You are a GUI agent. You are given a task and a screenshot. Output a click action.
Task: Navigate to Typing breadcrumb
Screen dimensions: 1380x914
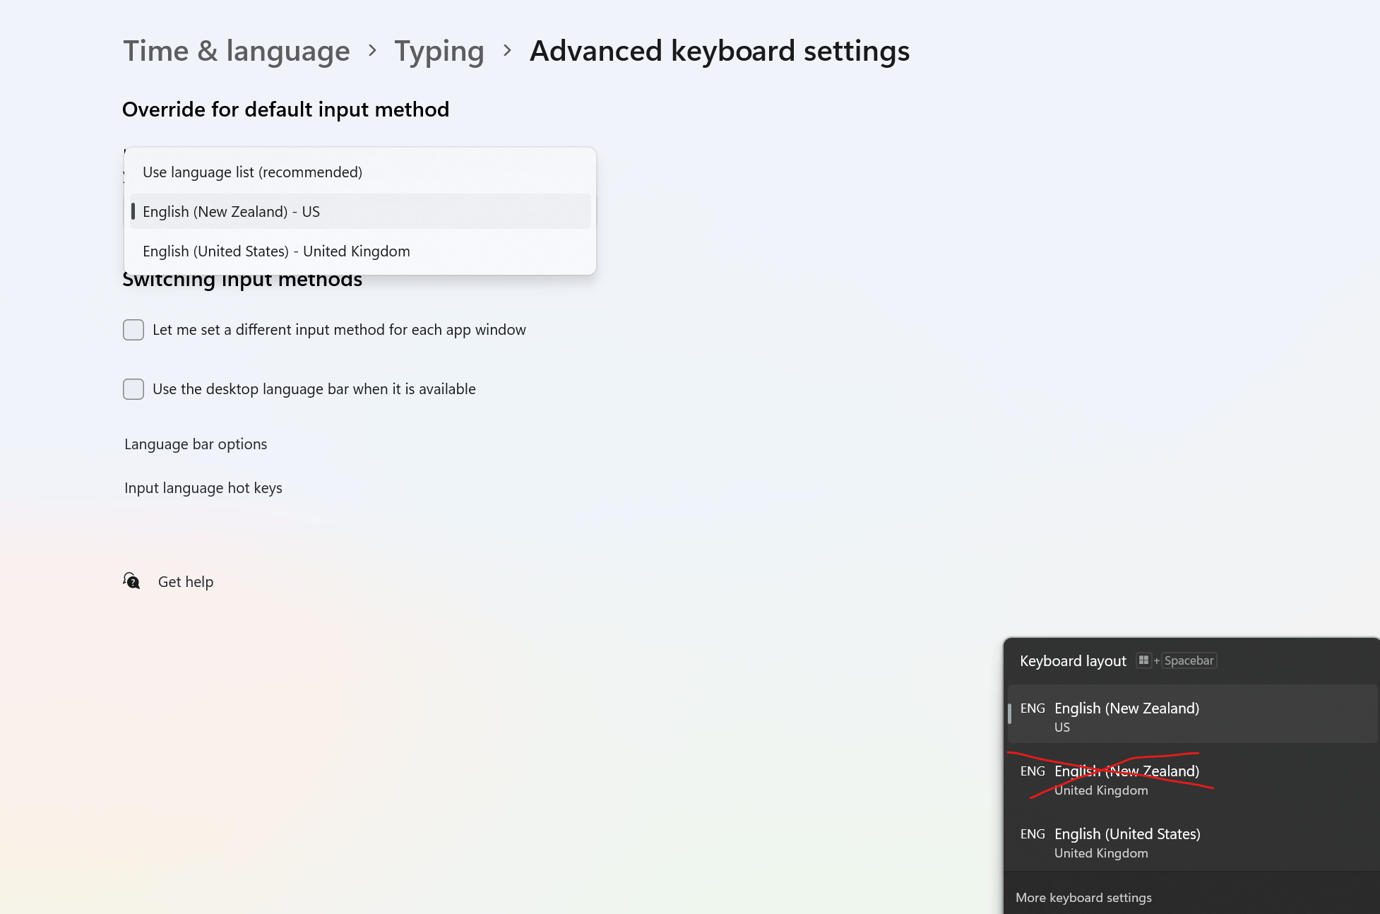click(x=439, y=50)
